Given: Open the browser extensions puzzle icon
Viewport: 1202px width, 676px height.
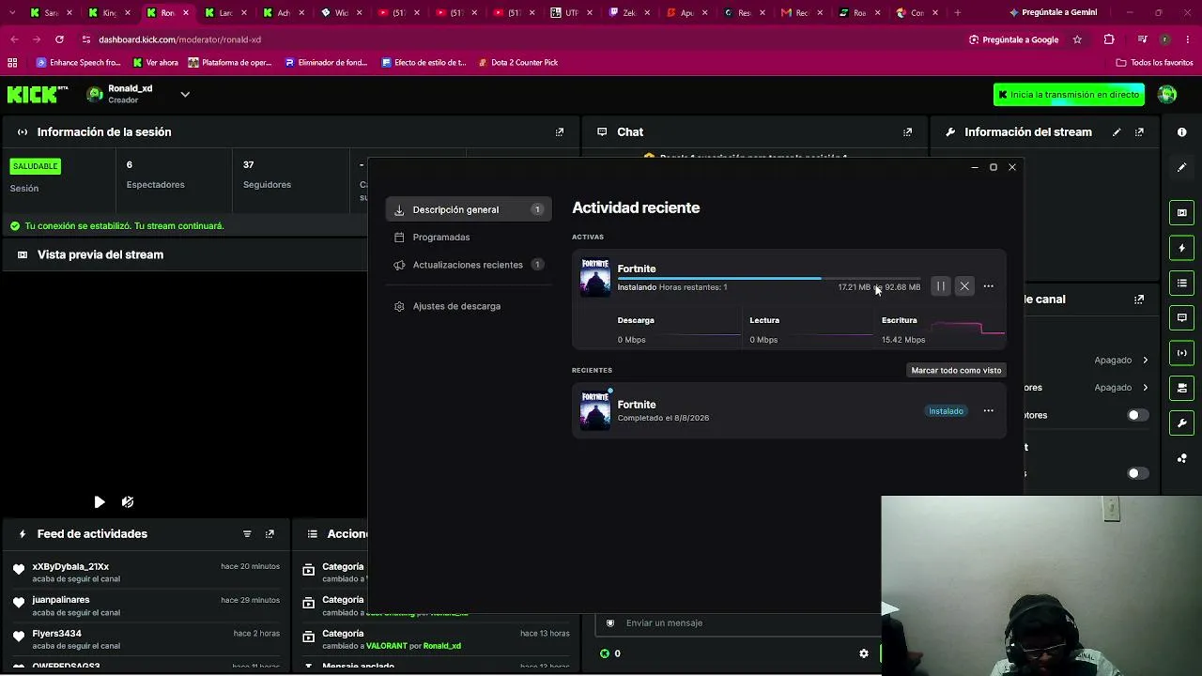Looking at the screenshot, I should [1109, 39].
